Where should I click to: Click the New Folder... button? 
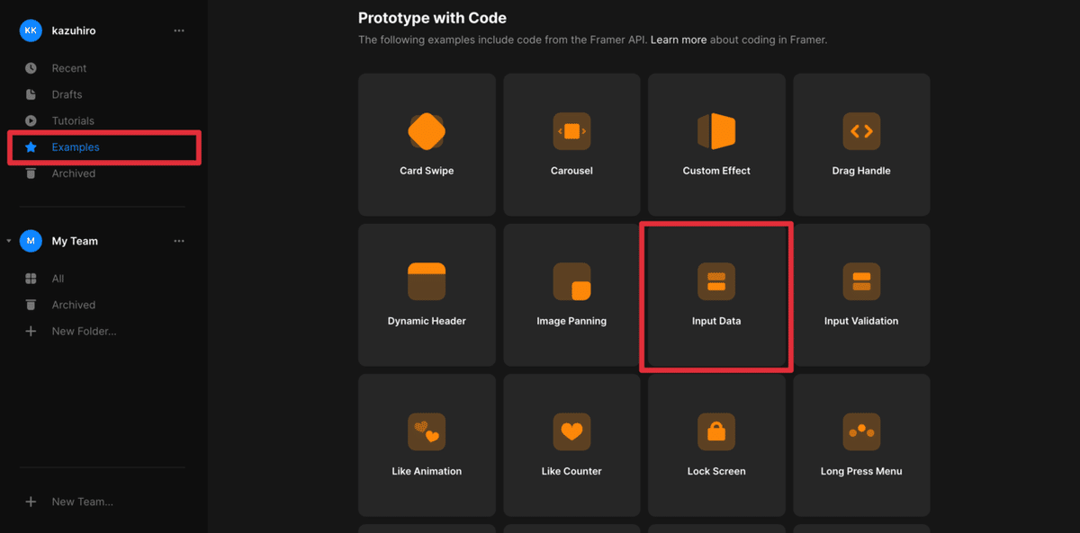(x=84, y=331)
